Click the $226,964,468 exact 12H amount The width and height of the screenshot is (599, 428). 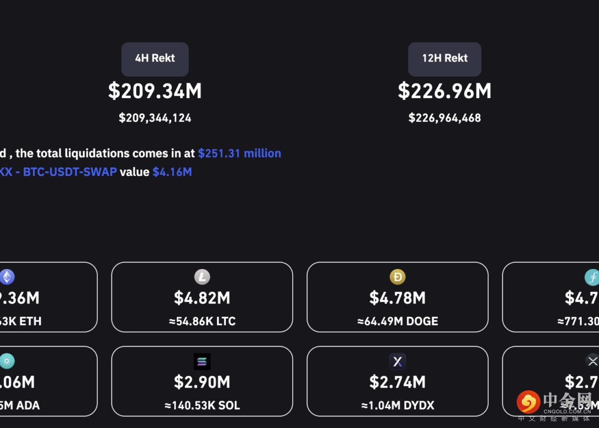445,118
